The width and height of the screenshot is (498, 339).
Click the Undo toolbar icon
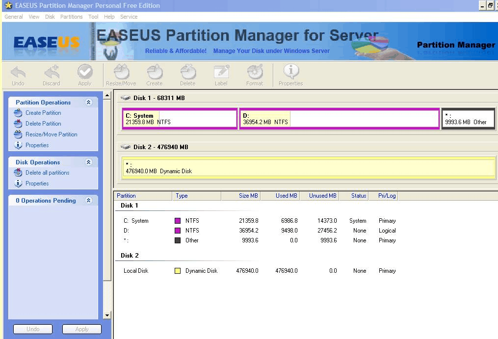[x=18, y=72]
